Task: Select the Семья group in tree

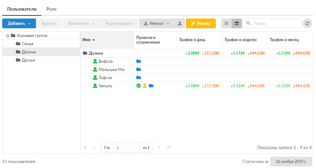Action: [x=27, y=44]
